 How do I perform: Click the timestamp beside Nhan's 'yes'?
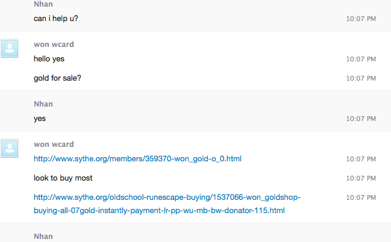[361, 119]
